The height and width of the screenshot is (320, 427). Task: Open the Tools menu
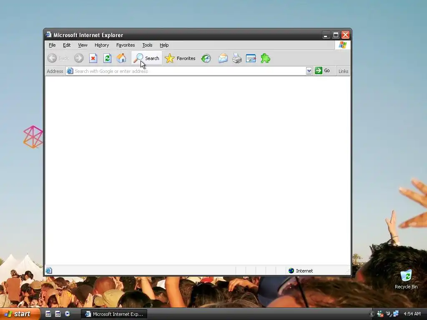click(x=147, y=45)
